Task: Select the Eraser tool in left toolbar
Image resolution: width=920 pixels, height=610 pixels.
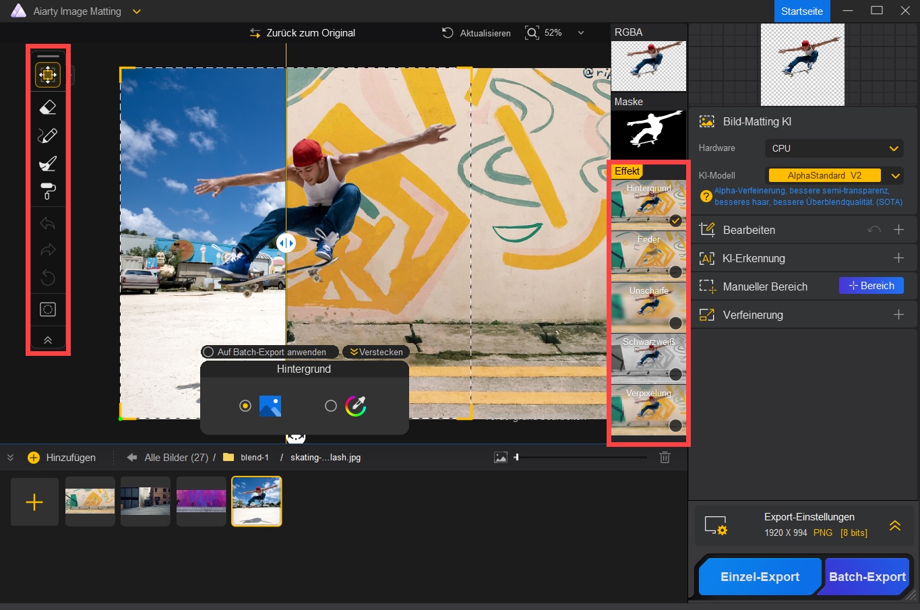Action: (x=48, y=107)
